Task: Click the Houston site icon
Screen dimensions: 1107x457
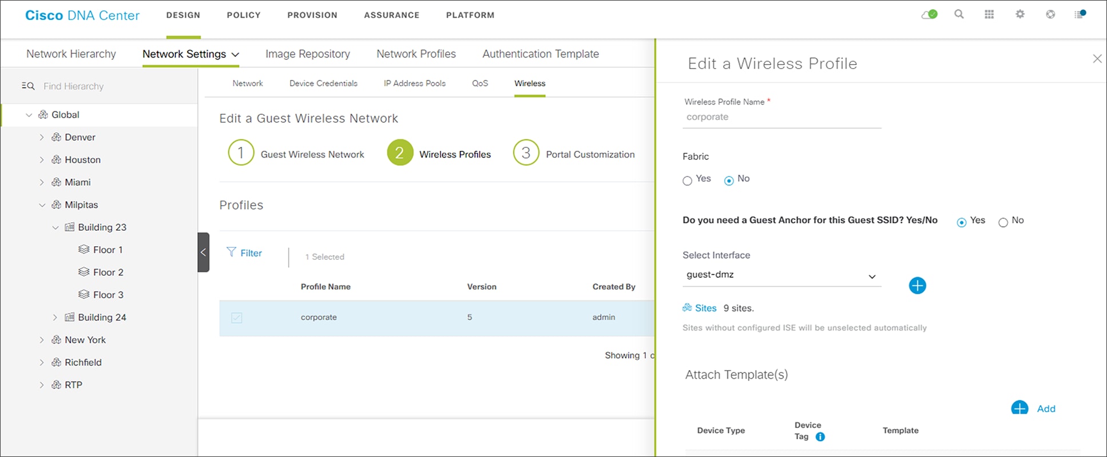Action: [56, 159]
